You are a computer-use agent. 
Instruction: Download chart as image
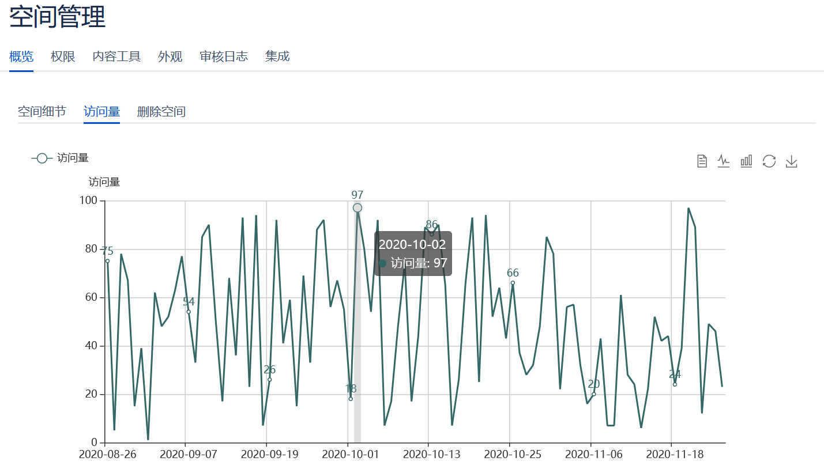(792, 161)
